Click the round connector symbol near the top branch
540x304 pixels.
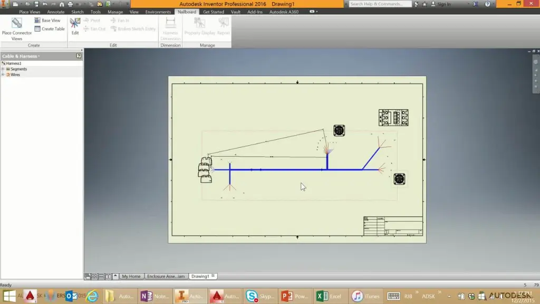click(x=339, y=131)
